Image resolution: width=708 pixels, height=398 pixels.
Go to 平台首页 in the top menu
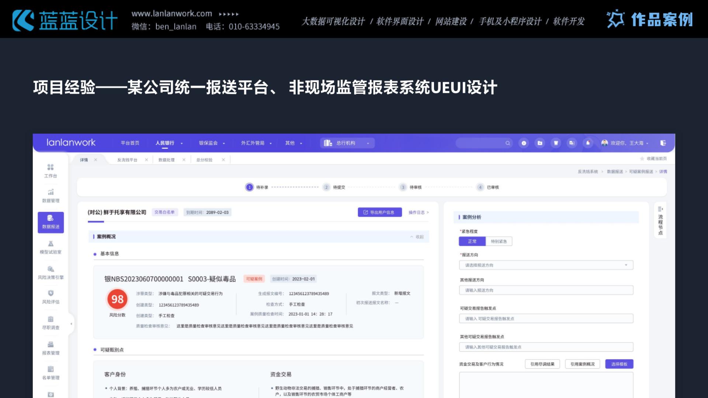(x=130, y=143)
